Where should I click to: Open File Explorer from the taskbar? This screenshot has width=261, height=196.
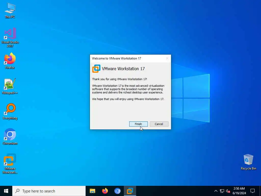pos(92,191)
